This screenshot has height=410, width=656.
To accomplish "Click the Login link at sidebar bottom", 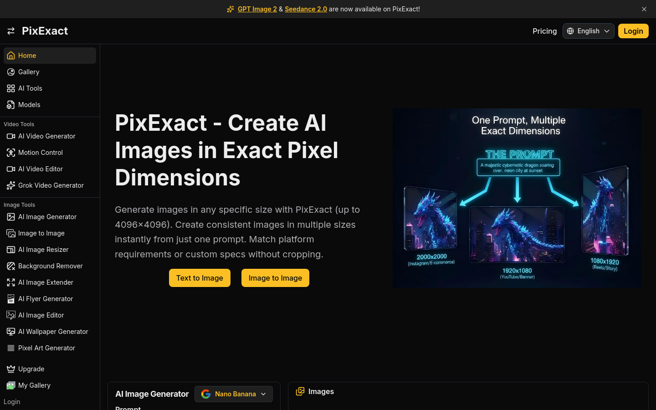I will [12, 402].
